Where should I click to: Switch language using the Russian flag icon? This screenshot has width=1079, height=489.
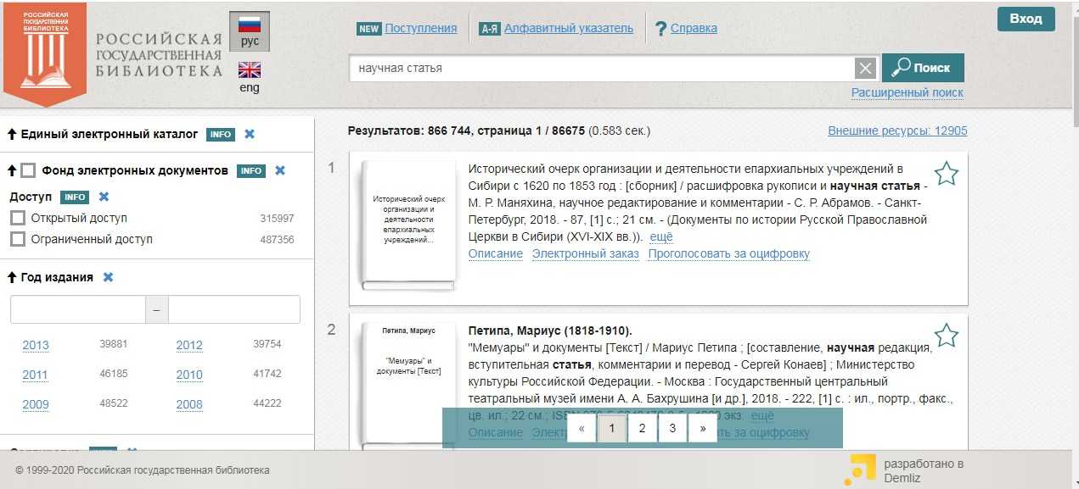pos(250,25)
